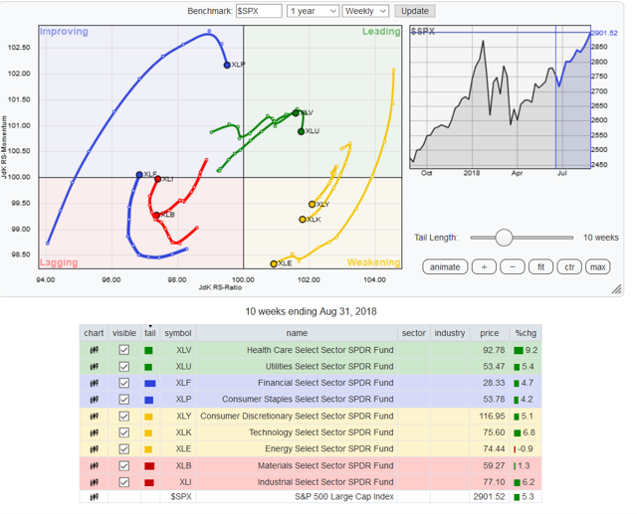The height and width of the screenshot is (514, 637).
Task: Zoom out with minus button
Action: point(513,266)
